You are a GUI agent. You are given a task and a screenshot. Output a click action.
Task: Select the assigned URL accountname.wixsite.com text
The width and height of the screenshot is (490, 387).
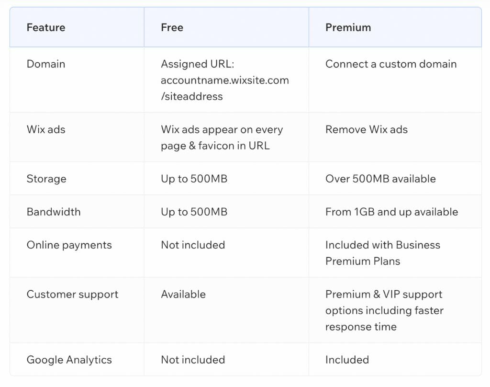tap(224, 80)
